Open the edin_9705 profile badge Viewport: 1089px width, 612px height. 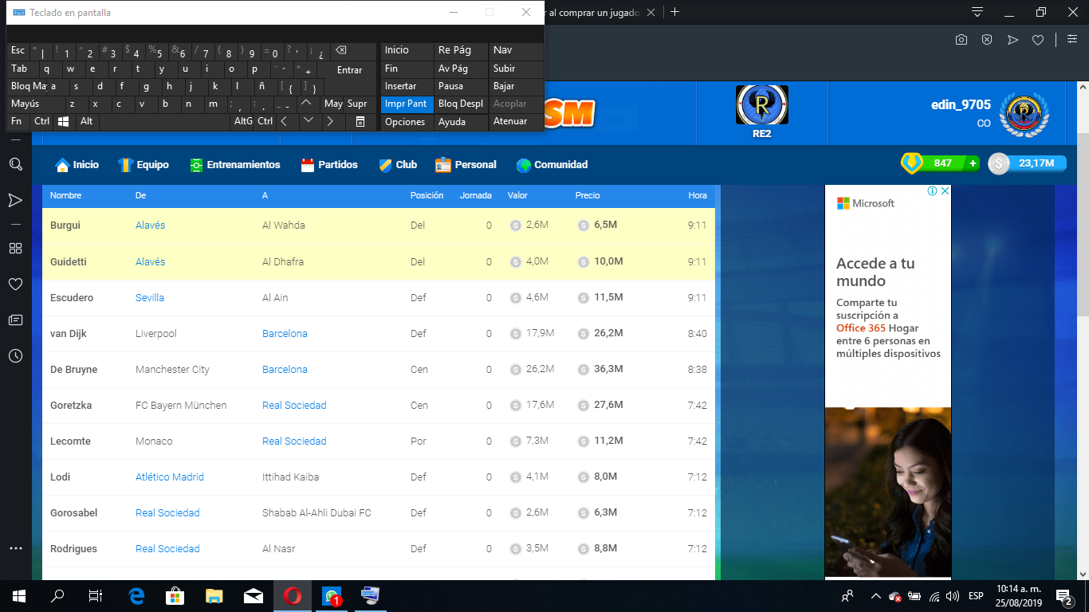pos(1024,113)
